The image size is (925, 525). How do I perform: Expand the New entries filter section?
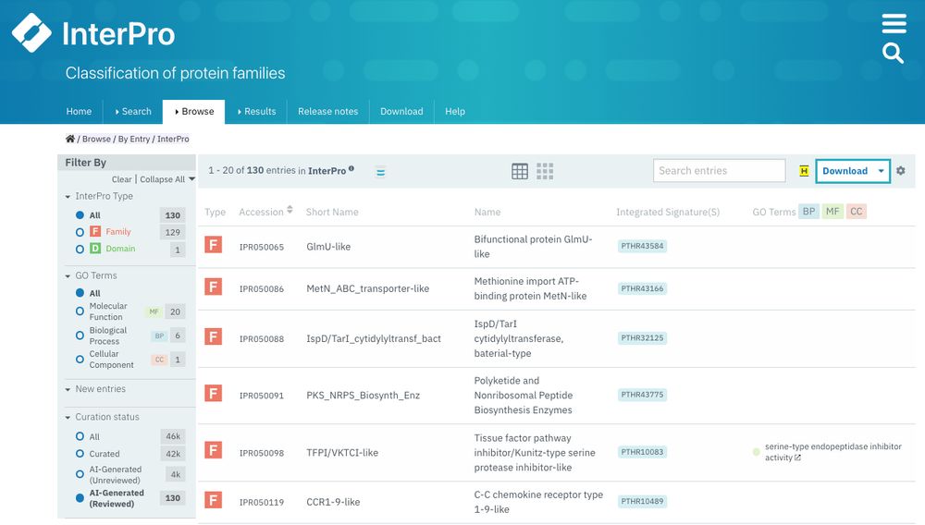pos(68,389)
